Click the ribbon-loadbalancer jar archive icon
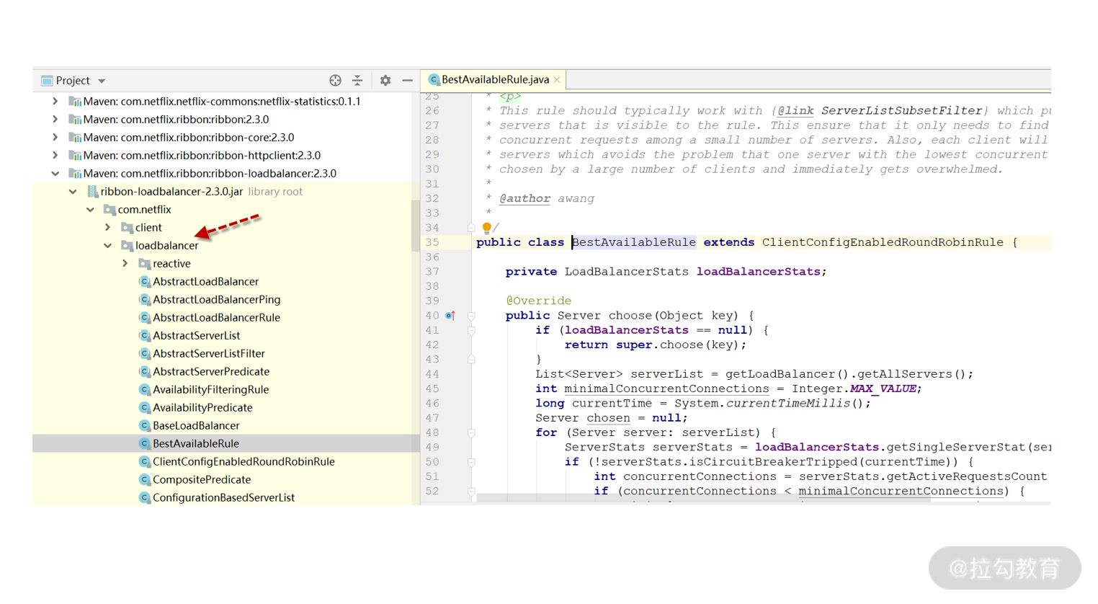 pyautogui.click(x=92, y=192)
